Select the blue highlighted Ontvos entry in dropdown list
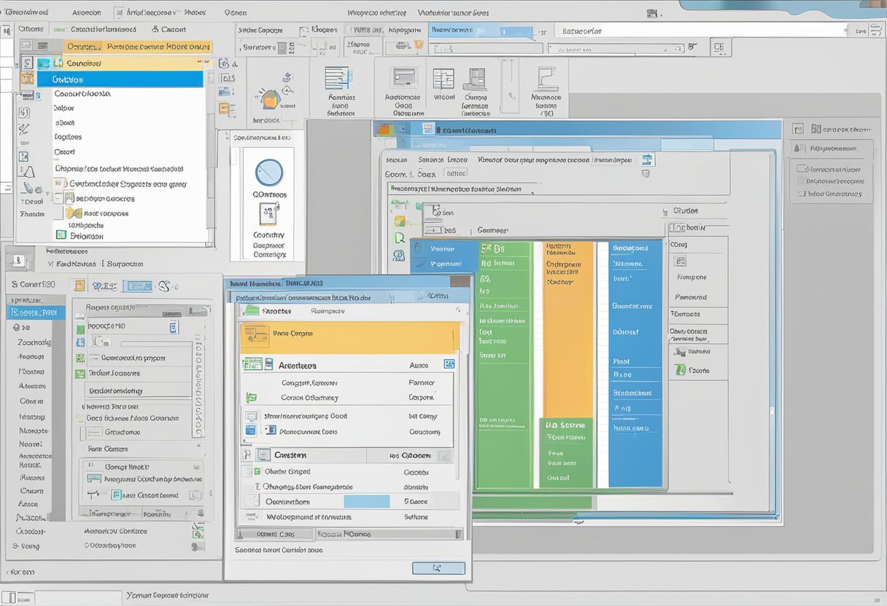This screenshot has height=606, width=887. tap(120, 79)
